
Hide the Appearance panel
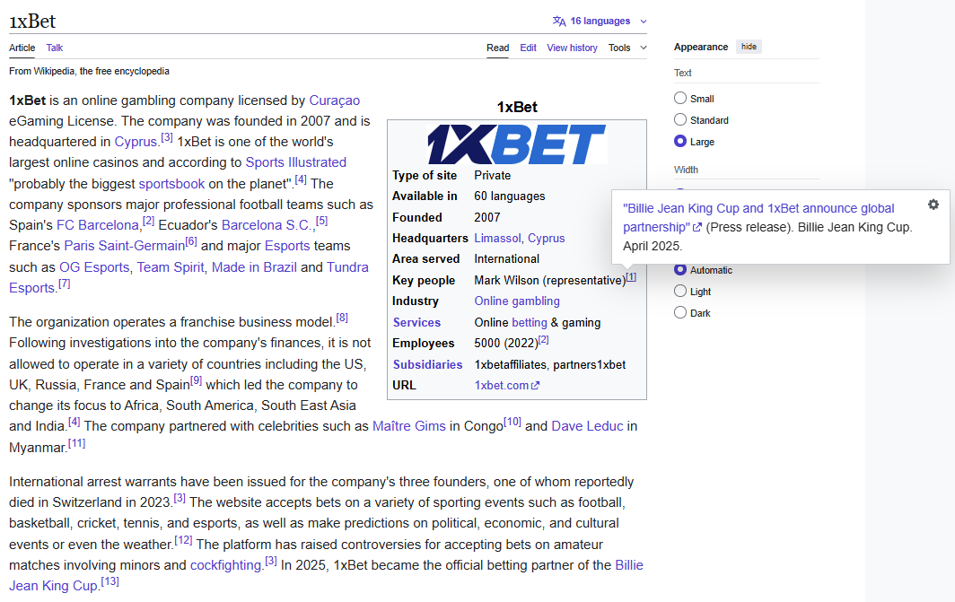point(749,47)
